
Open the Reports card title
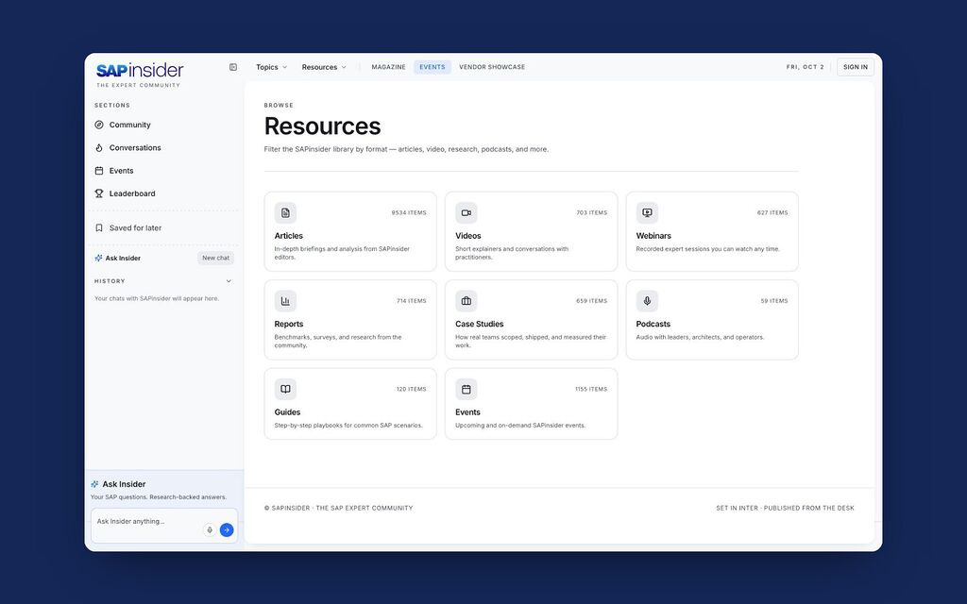(x=289, y=325)
